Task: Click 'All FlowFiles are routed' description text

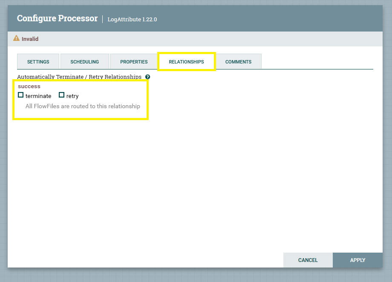Action: (83, 106)
